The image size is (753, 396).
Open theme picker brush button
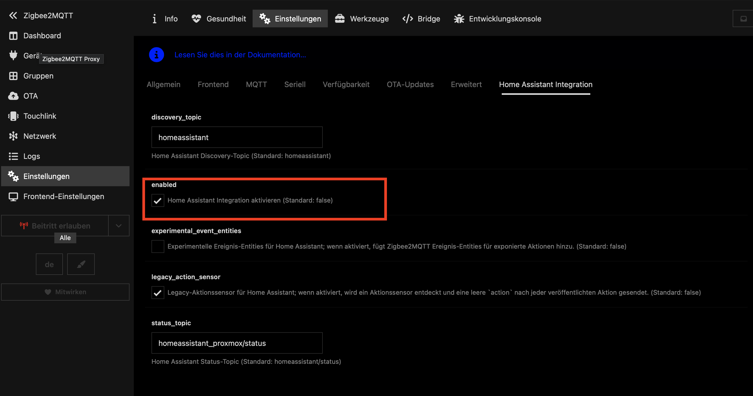pos(81,264)
